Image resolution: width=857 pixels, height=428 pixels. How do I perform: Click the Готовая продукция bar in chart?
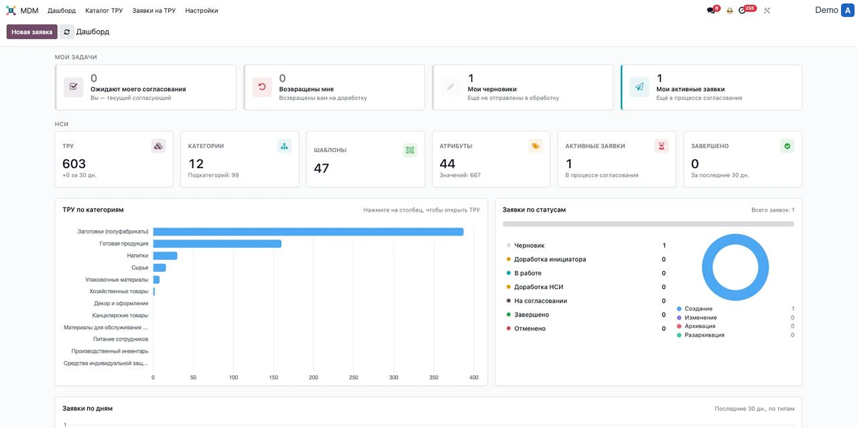coord(217,244)
